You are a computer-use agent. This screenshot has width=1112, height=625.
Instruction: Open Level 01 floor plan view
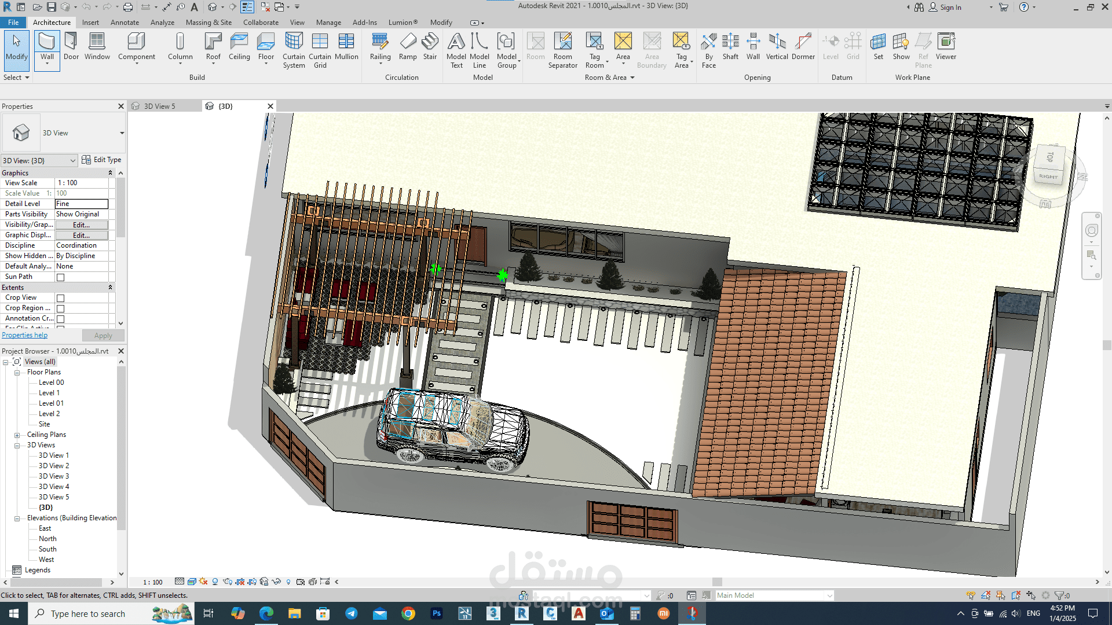(x=51, y=403)
